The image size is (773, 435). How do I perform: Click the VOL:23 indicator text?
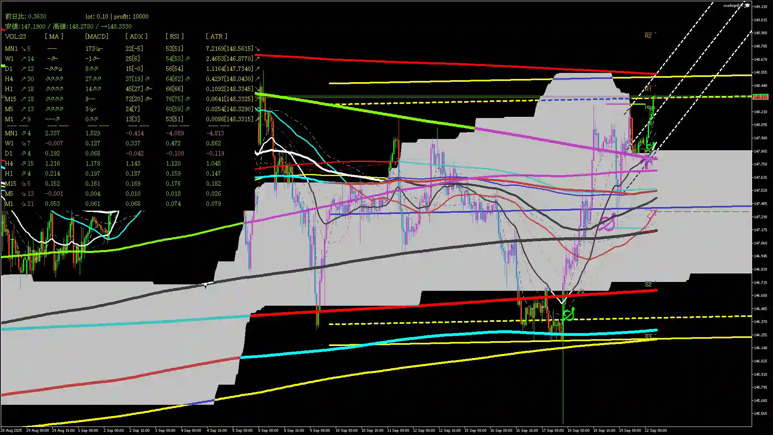click(16, 36)
